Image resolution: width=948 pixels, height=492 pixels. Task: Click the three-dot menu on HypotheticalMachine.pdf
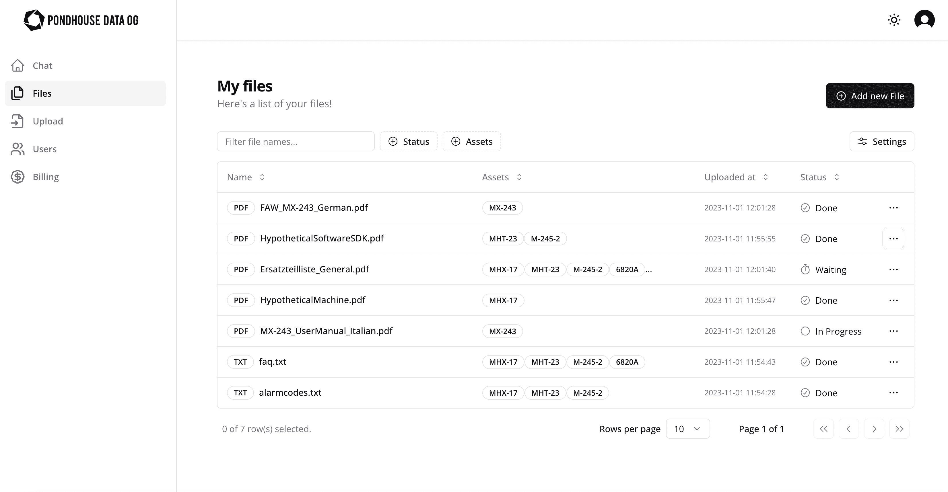(x=893, y=300)
